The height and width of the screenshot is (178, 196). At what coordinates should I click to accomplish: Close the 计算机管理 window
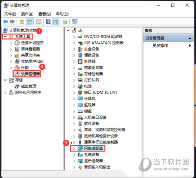(x=187, y=5)
